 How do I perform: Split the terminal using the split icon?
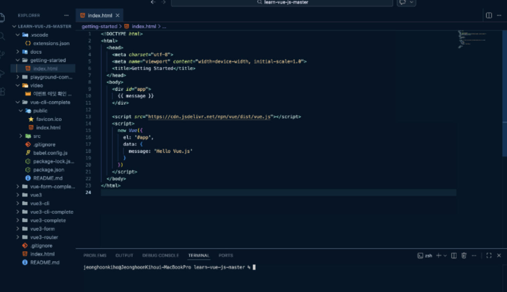point(454,255)
